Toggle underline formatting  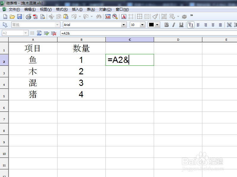pos(181,25)
